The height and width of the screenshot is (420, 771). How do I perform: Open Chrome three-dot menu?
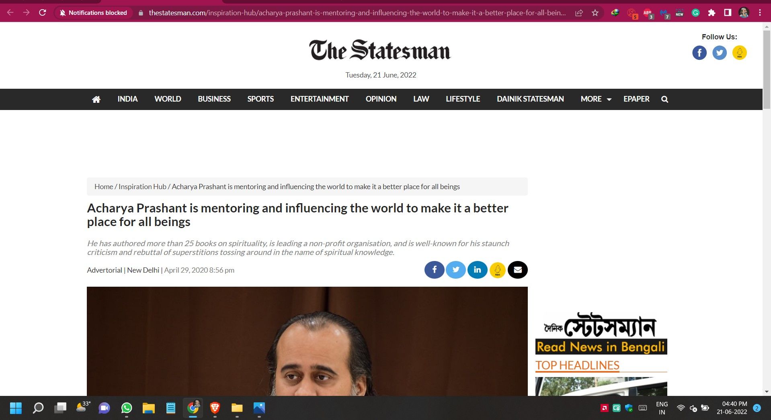[760, 13]
